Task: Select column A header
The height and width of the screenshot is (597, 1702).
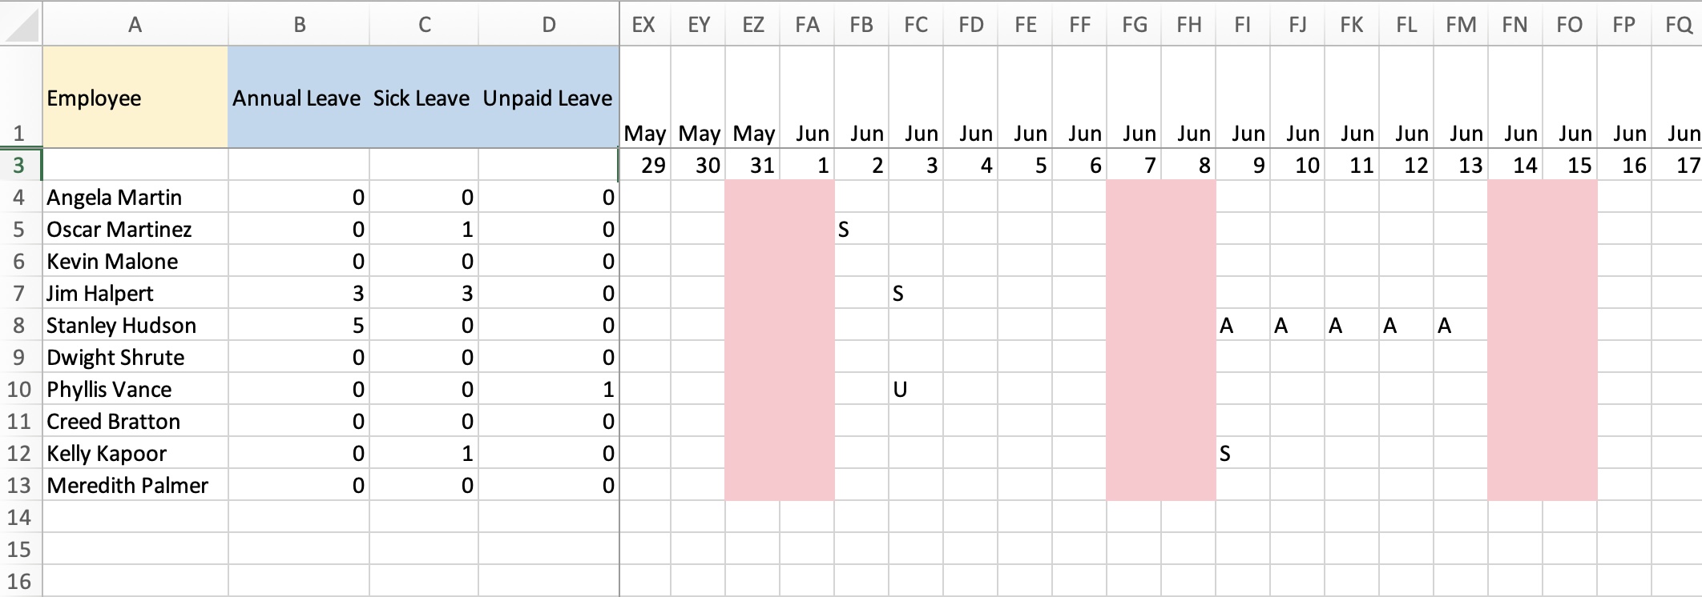Action: point(135,25)
